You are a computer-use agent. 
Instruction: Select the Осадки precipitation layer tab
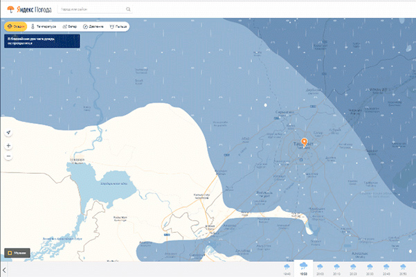[x=17, y=26]
